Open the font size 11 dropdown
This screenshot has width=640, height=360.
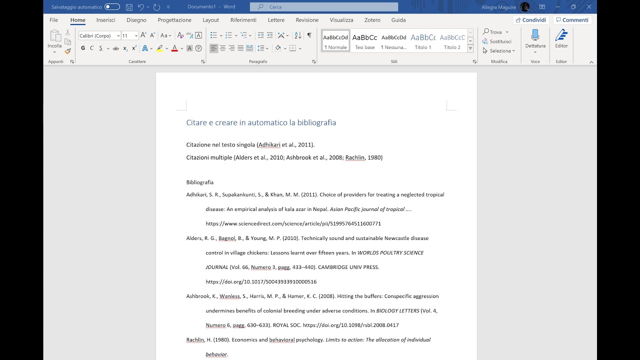pyautogui.click(x=136, y=36)
